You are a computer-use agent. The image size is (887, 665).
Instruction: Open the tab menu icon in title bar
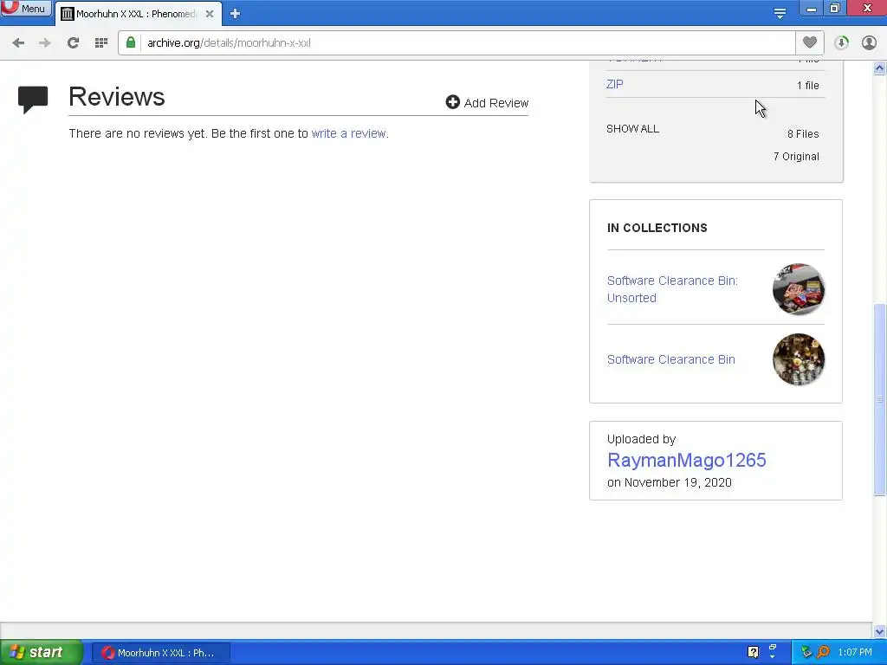[x=780, y=14]
